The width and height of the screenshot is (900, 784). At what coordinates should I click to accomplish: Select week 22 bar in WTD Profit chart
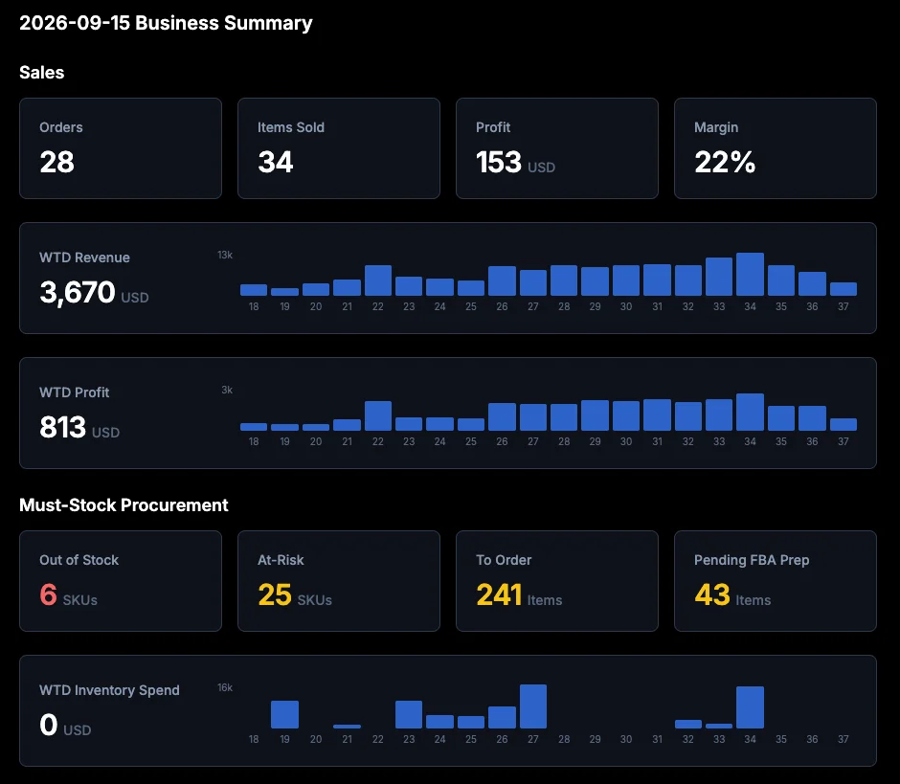pyautogui.click(x=377, y=415)
